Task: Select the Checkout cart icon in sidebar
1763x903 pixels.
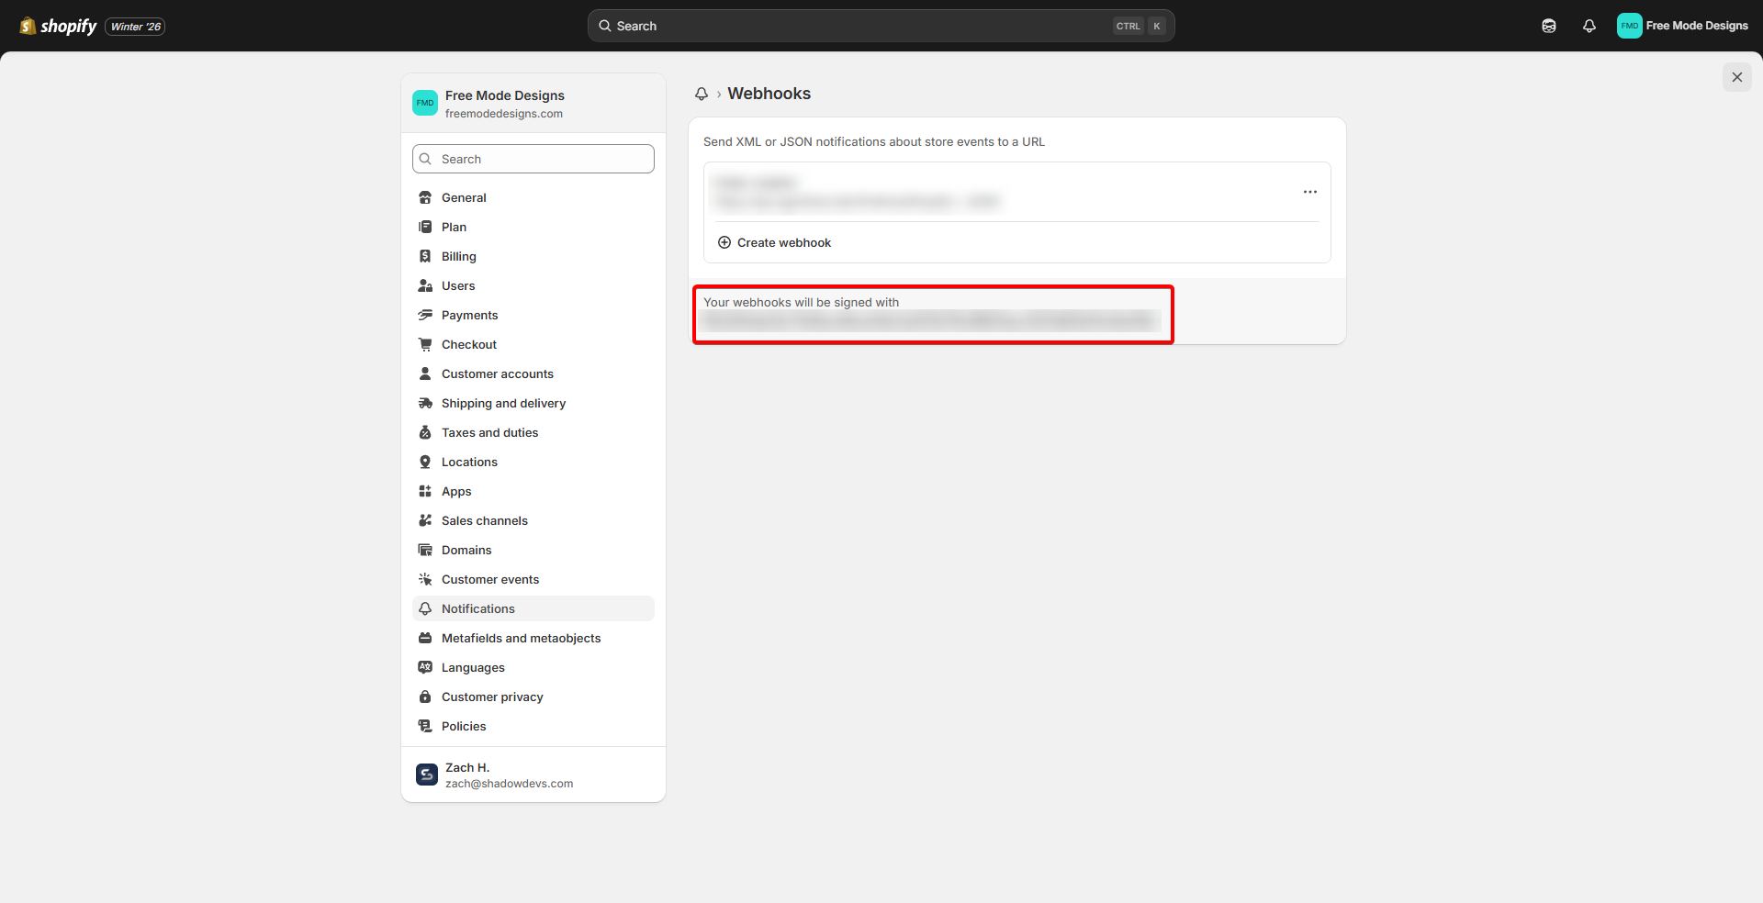Action: tap(424, 344)
